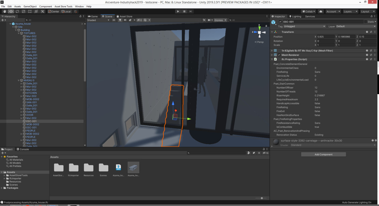Open the cloud services icon

pos(321,11)
